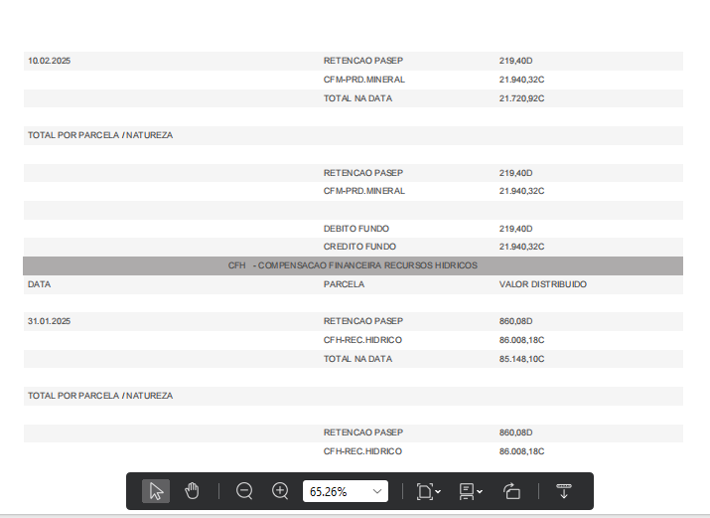Click the Zoom In magnifier icon
Screen dimensions: 710x518
[281, 491]
